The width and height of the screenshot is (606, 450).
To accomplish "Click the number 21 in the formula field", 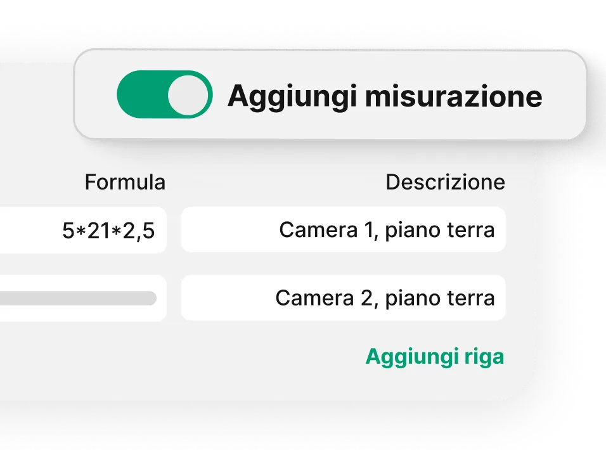I will click(x=99, y=231).
